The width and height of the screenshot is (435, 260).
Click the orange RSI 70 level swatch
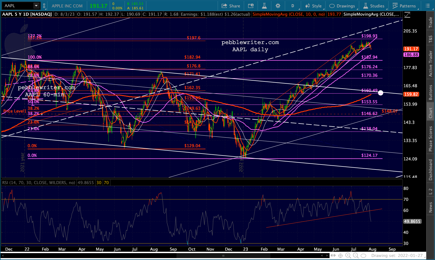pos(106,183)
